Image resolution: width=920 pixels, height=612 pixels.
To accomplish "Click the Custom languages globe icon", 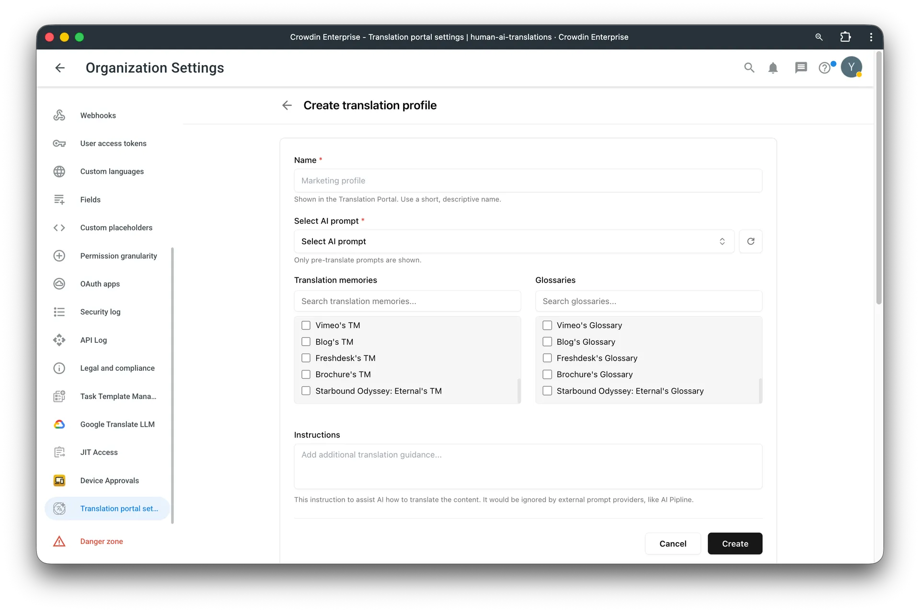I will pyautogui.click(x=59, y=171).
